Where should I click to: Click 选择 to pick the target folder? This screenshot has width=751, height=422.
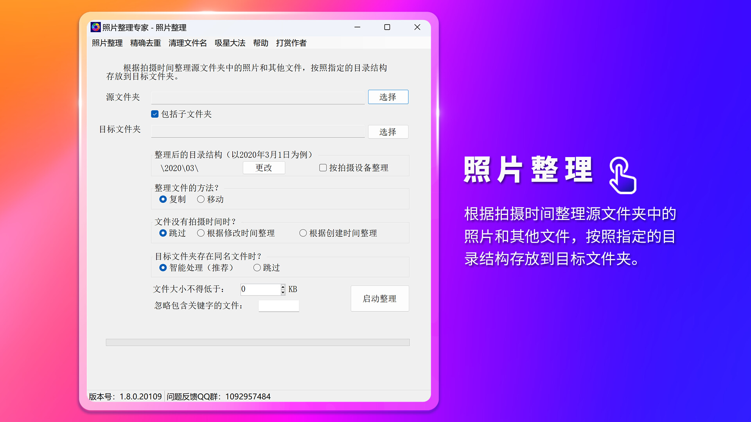(x=388, y=132)
